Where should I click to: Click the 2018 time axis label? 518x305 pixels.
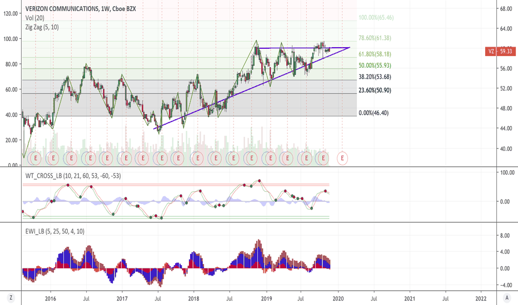click(x=193, y=299)
